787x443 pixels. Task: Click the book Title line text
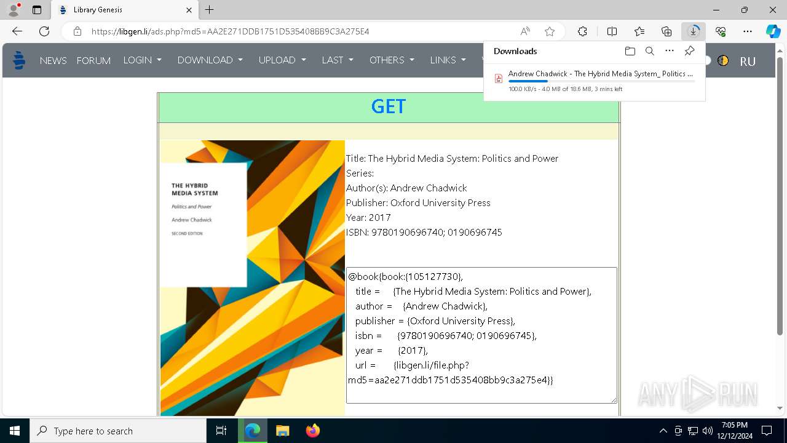[x=452, y=159]
